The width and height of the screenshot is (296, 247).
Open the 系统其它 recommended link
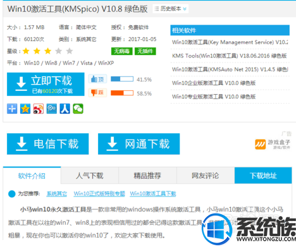(x=57, y=194)
